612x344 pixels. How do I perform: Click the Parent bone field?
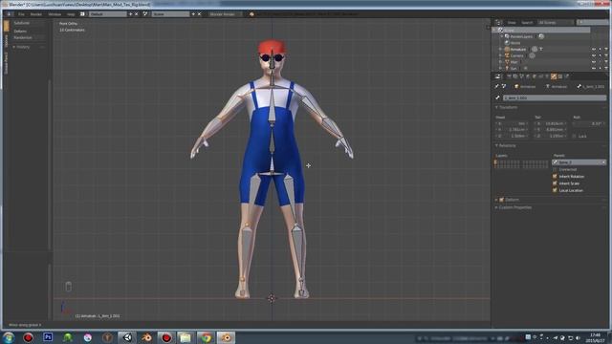(579, 162)
